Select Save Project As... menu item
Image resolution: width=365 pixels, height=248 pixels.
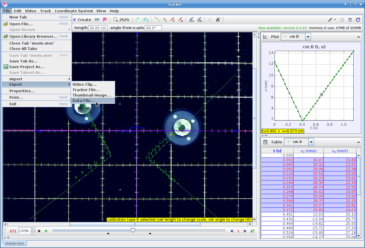pos(27,67)
